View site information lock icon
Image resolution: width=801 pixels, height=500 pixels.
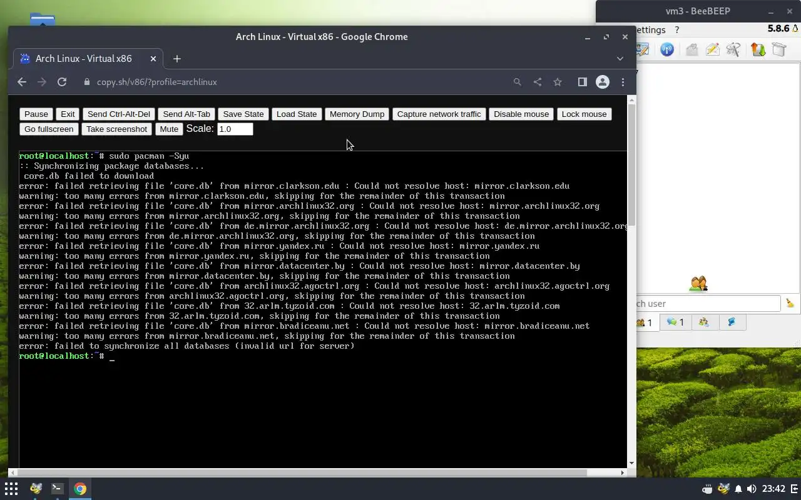tap(87, 82)
